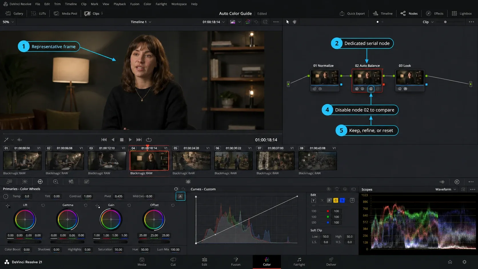Open the Timeline 1 selector dropdown
The image size is (478, 269).
click(x=141, y=22)
